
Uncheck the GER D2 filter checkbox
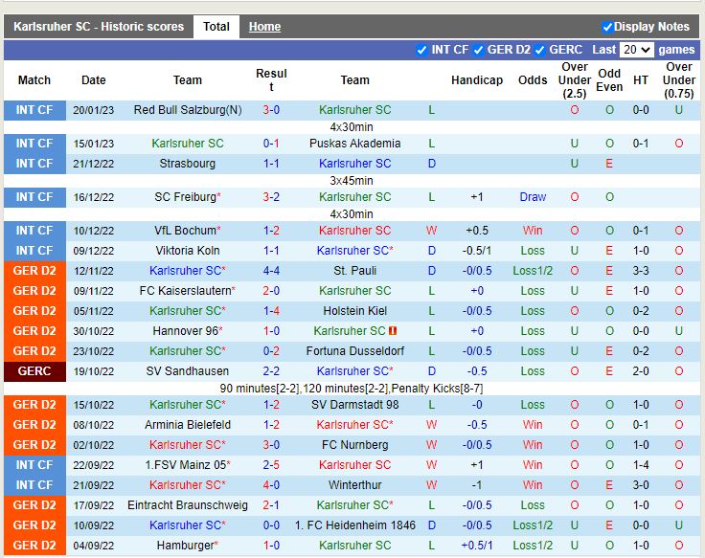tap(478, 50)
